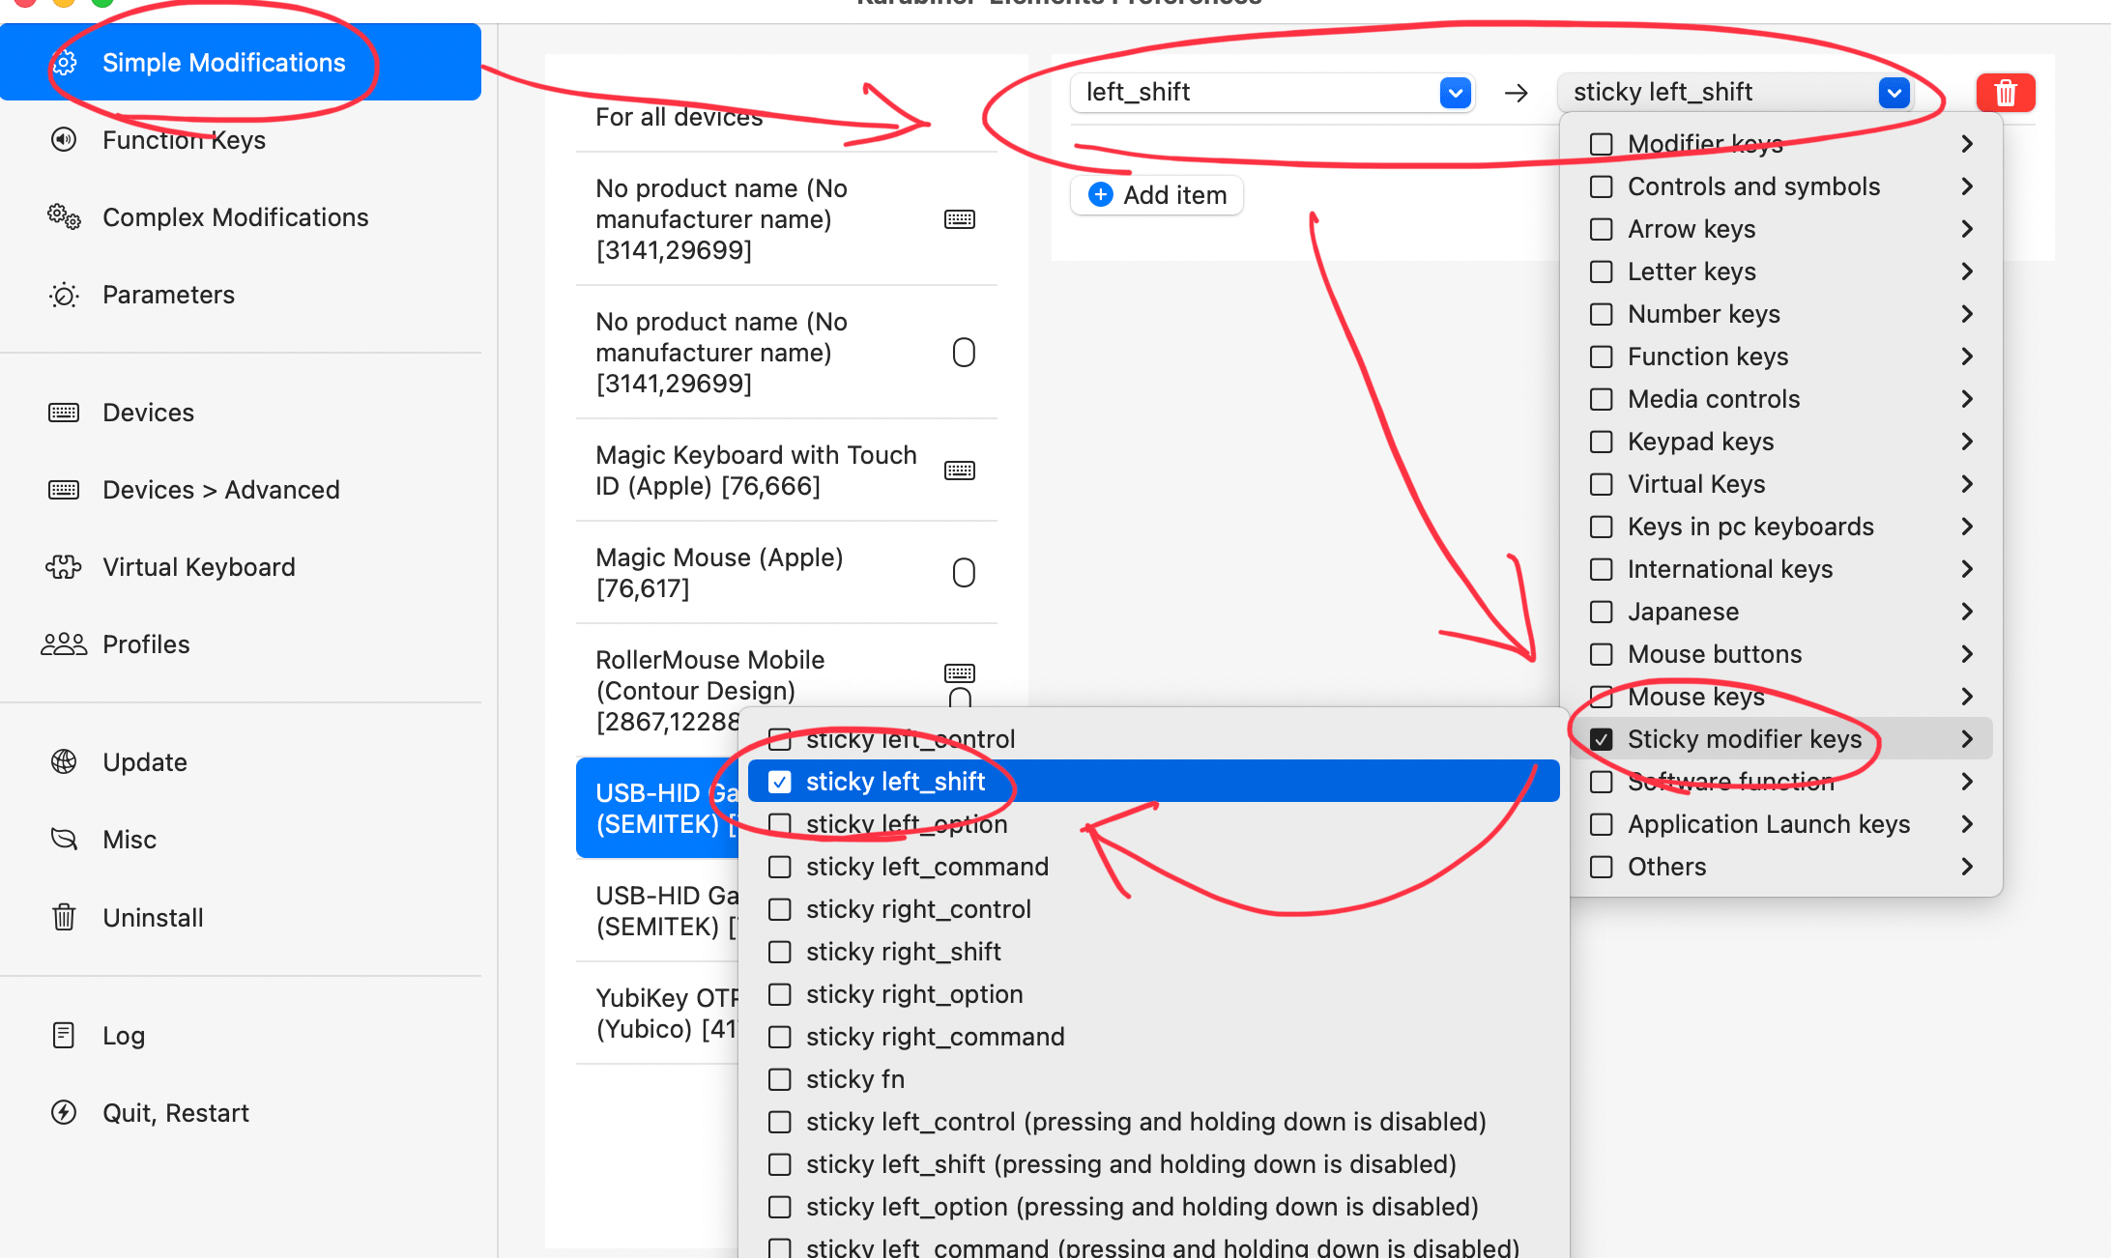2111x1258 pixels.
Task: Check the Media controls checkbox
Action: point(1602,399)
